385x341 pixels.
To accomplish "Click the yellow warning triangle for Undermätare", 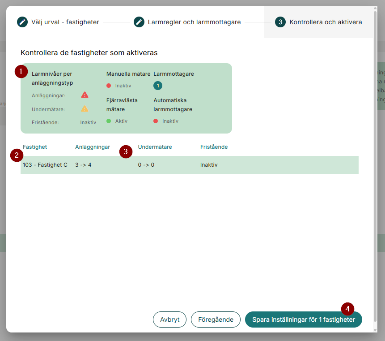I will click(85, 109).
